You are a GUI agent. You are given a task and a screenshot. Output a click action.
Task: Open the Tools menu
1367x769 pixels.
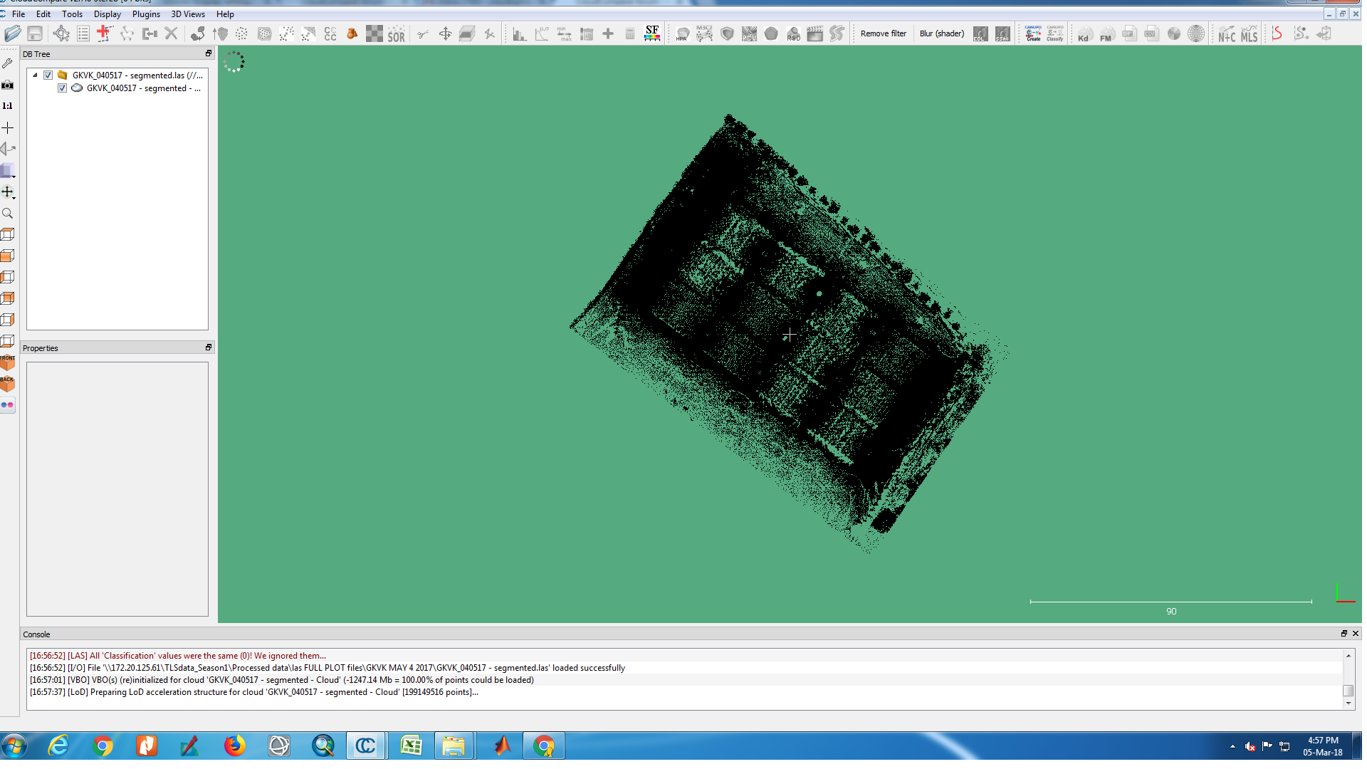pyautogui.click(x=72, y=14)
